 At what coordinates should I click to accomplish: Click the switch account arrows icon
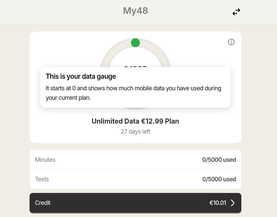pyautogui.click(x=236, y=12)
